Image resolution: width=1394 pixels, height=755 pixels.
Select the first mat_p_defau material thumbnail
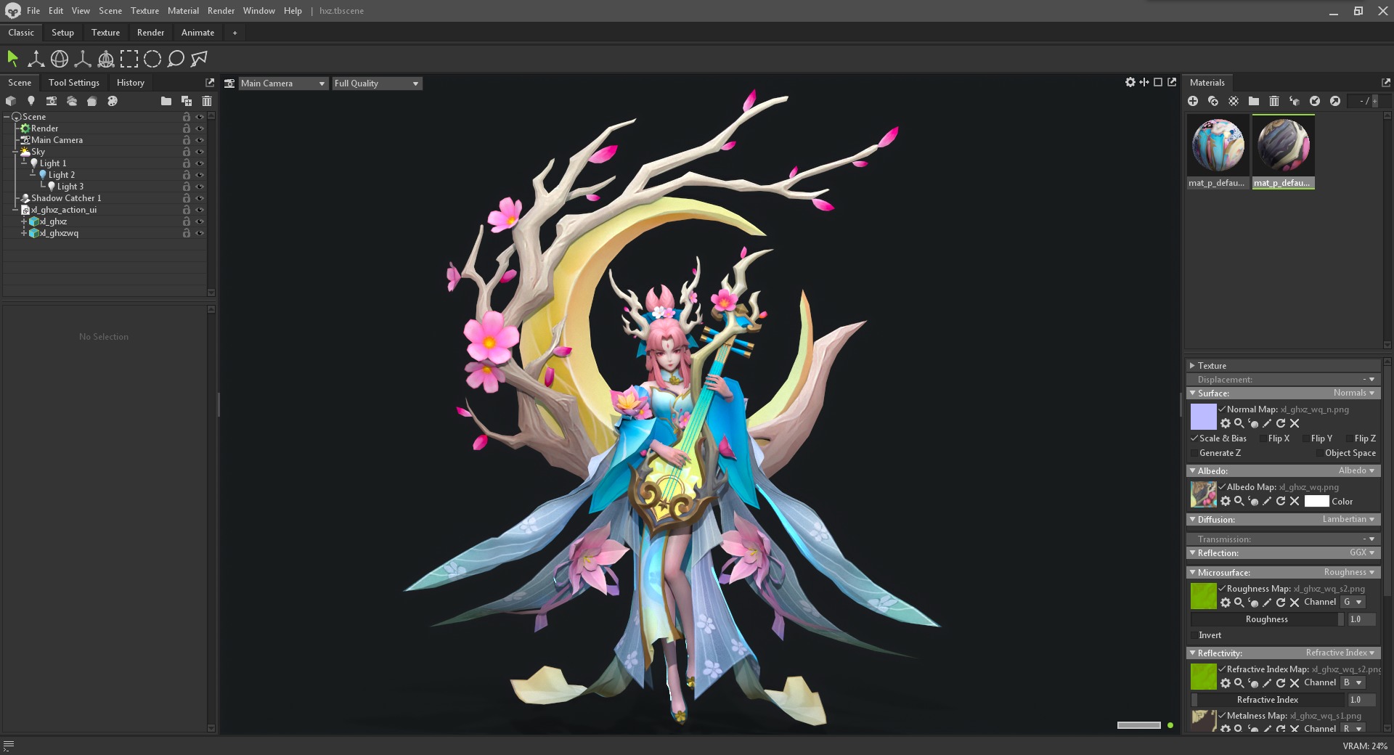pos(1218,151)
